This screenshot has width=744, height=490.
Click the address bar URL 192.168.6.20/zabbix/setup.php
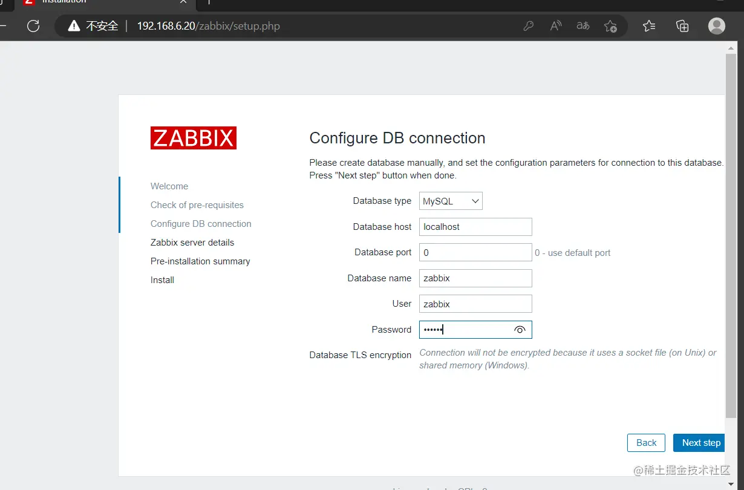(208, 26)
